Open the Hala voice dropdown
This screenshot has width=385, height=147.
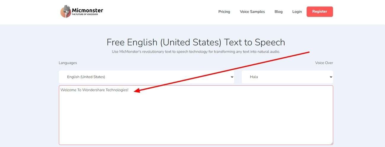(x=287, y=77)
